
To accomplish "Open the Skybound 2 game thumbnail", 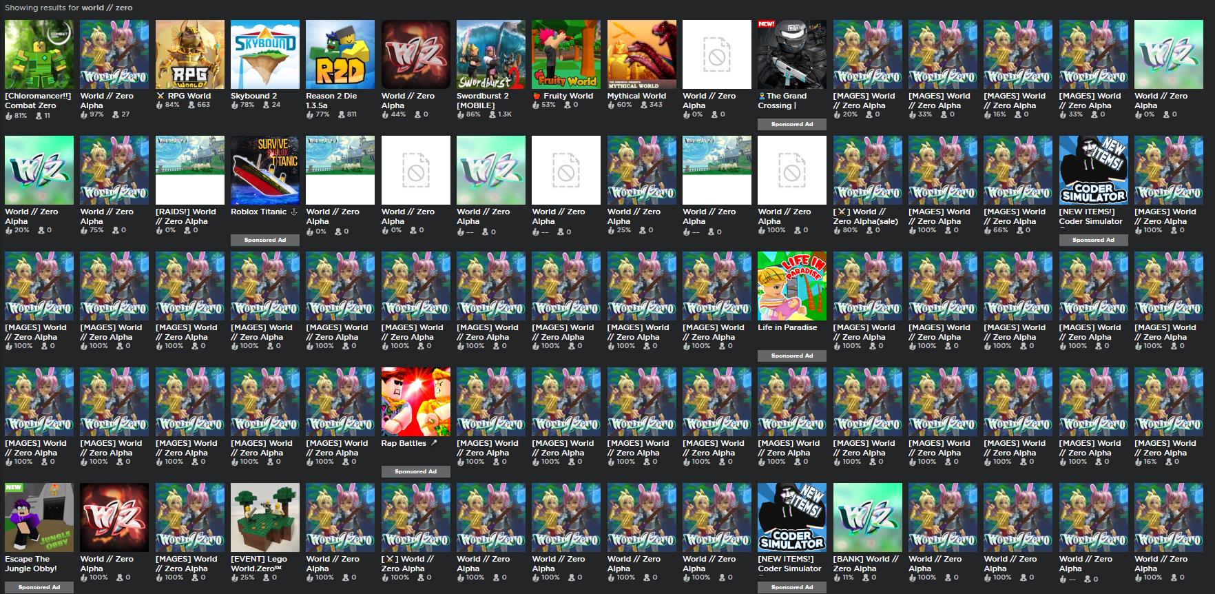I will tap(265, 54).
